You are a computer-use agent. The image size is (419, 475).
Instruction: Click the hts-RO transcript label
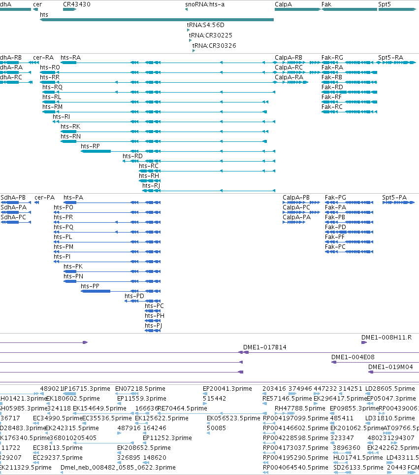click(50, 67)
